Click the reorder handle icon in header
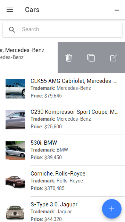 (x=117, y=10)
